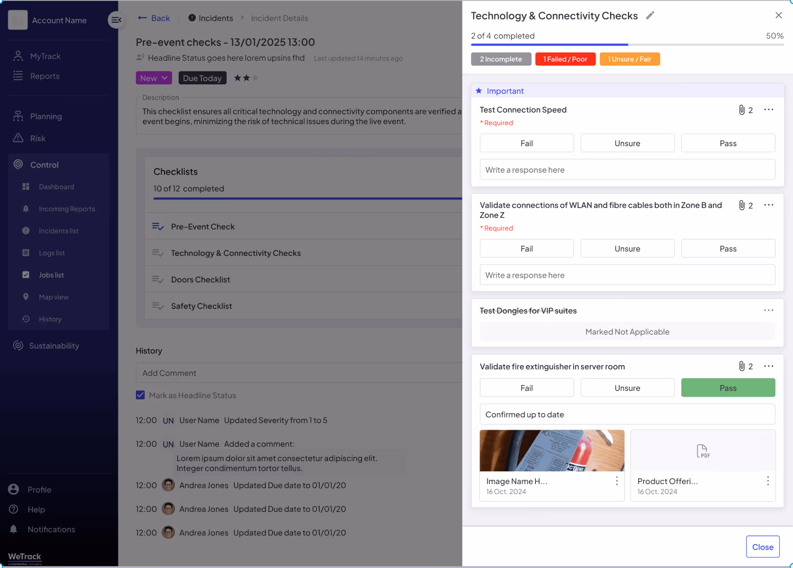Collapse the sidebar with the menu toggle icon

pyautogui.click(x=116, y=20)
